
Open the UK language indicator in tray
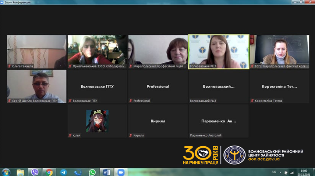click(274, 172)
